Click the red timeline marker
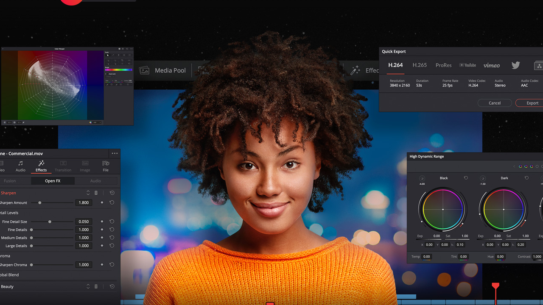Viewport: 543px width, 305px height. (495, 286)
